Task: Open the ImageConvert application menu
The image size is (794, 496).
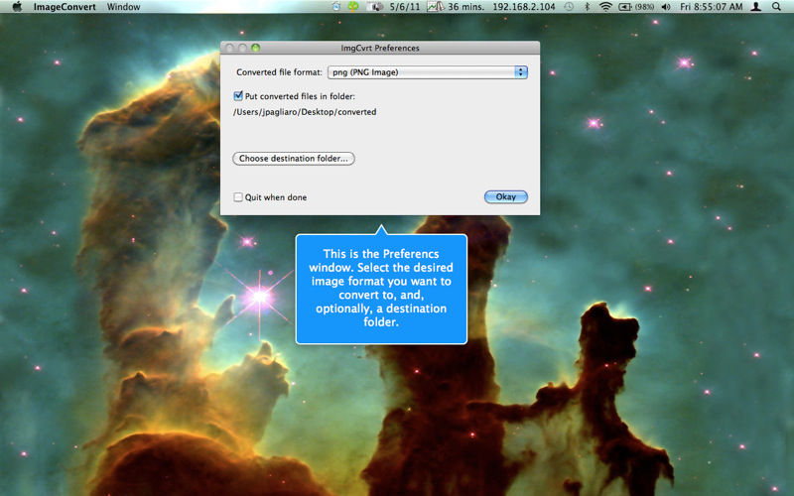Action: point(65,7)
